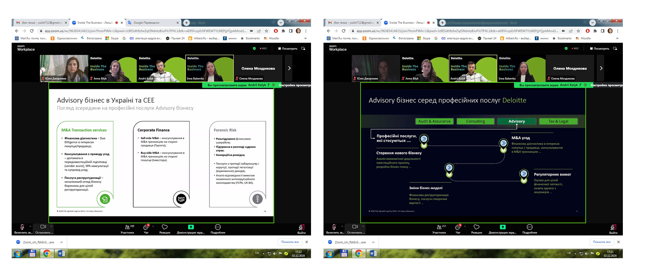Viewport: 647px width, 277px height.
Task: Open the Windows Start menu in the 17:22 taskbar
Action: [x=18, y=254]
